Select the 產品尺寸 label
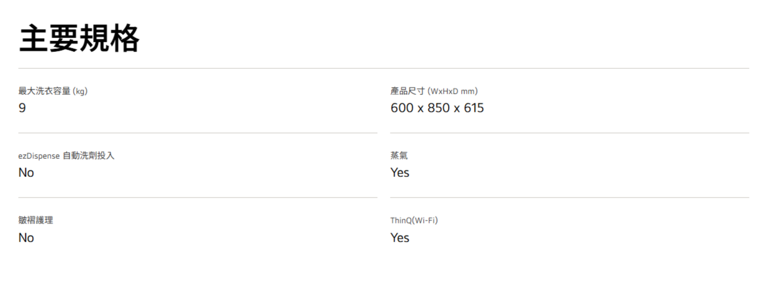This screenshot has width=769, height=285. [x=408, y=91]
